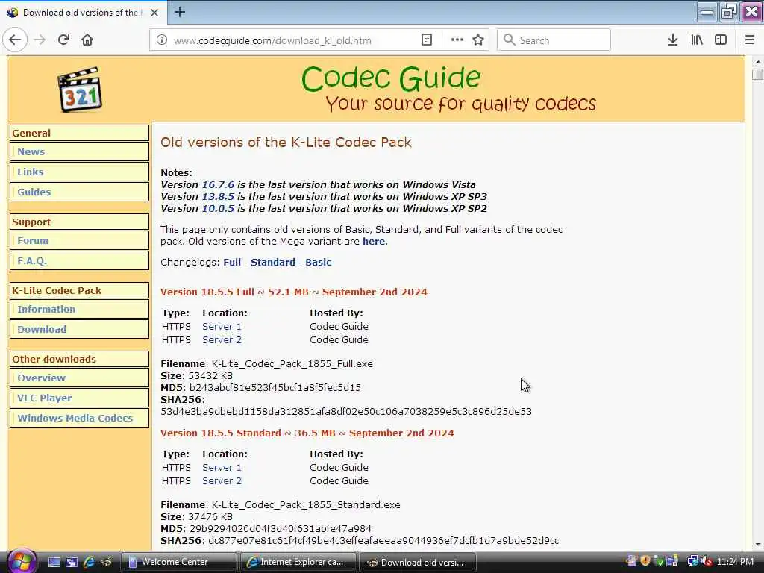Viewport: 764px width, 573px height.
Task: Click the network tray icon
Action: (692, 561)
